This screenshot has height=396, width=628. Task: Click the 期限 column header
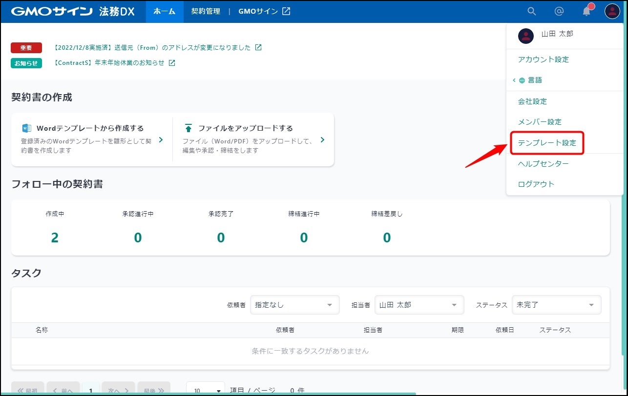tap(458, 330)
